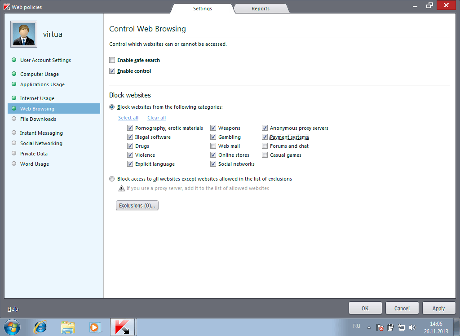Show hidden tray icons arrow
This screenshot has width=460, height=336.
[369, 327]
